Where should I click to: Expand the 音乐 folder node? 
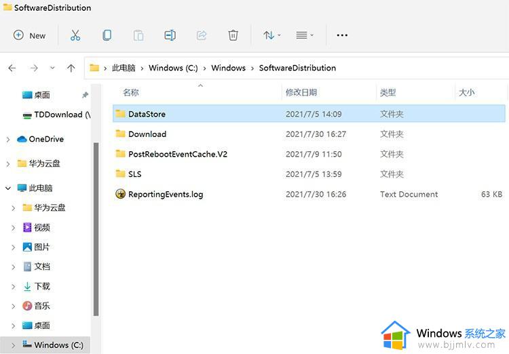click(14, 307)
